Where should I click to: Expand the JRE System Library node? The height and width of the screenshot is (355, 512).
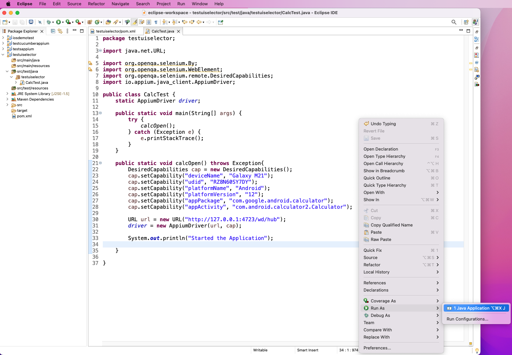pyautogui.click(x=8, y=94)
